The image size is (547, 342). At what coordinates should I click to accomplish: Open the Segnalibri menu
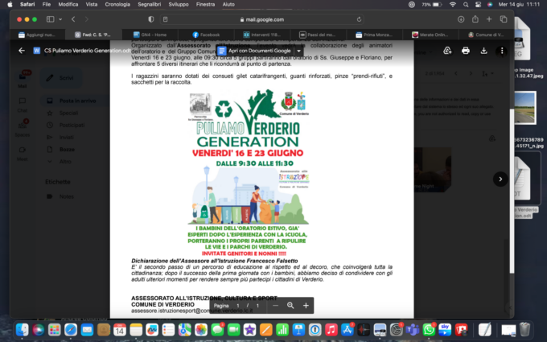click(150, 4)
